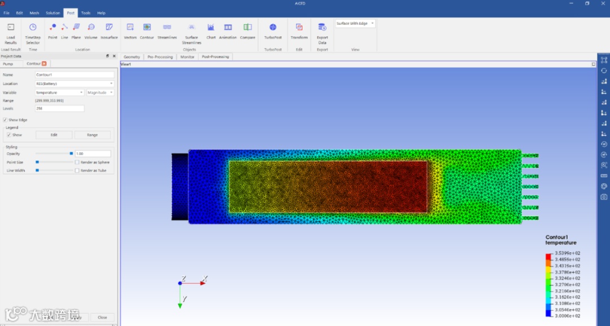Image resolution: width=610 pixels, height=326 pixels.
Task: Close the Contour tab with red X
Action: click(x=44, y=63)
